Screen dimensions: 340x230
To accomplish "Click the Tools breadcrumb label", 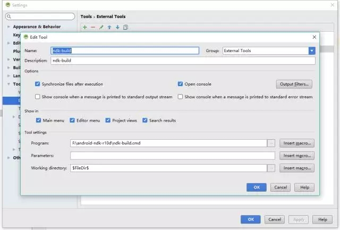I will (x=86, y=16).
